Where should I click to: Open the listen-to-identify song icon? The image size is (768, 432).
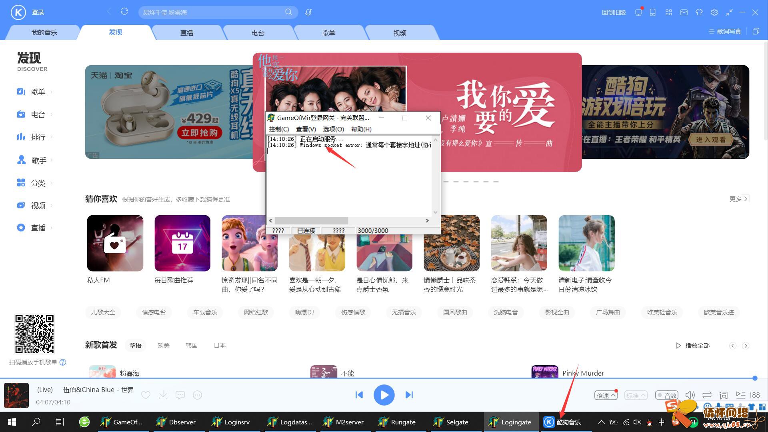click(x=308, y=12)
